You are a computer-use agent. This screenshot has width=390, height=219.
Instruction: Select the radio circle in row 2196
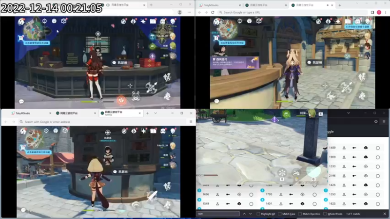(377, 176)
